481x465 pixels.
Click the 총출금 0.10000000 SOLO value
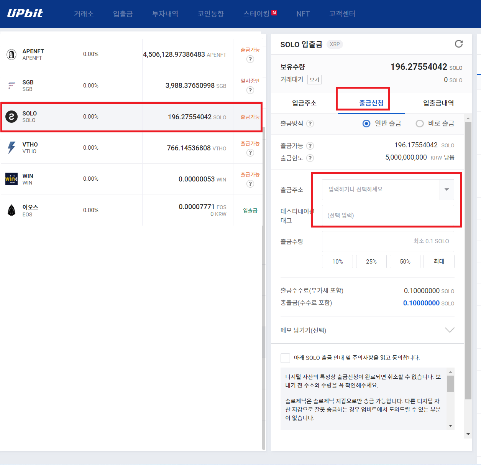pyautogui.click(x=428, y=303)
